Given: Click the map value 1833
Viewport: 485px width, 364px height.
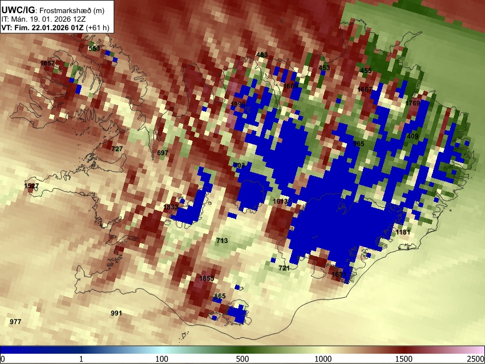Looking at the screenshot, I should [x=171, y=207].
